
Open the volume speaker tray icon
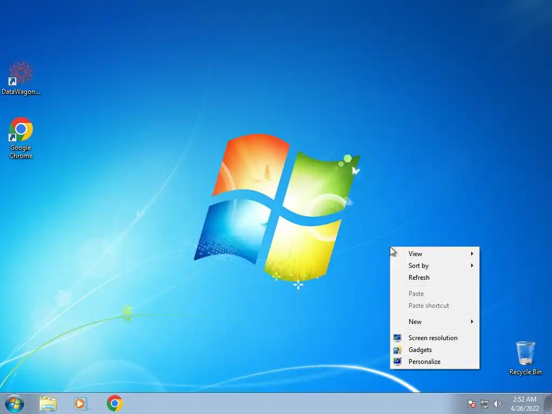coord(497,404)
